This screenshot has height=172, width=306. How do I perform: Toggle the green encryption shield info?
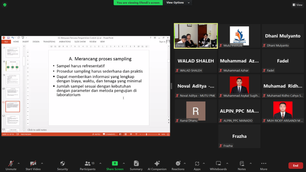[x=4, y=5]
